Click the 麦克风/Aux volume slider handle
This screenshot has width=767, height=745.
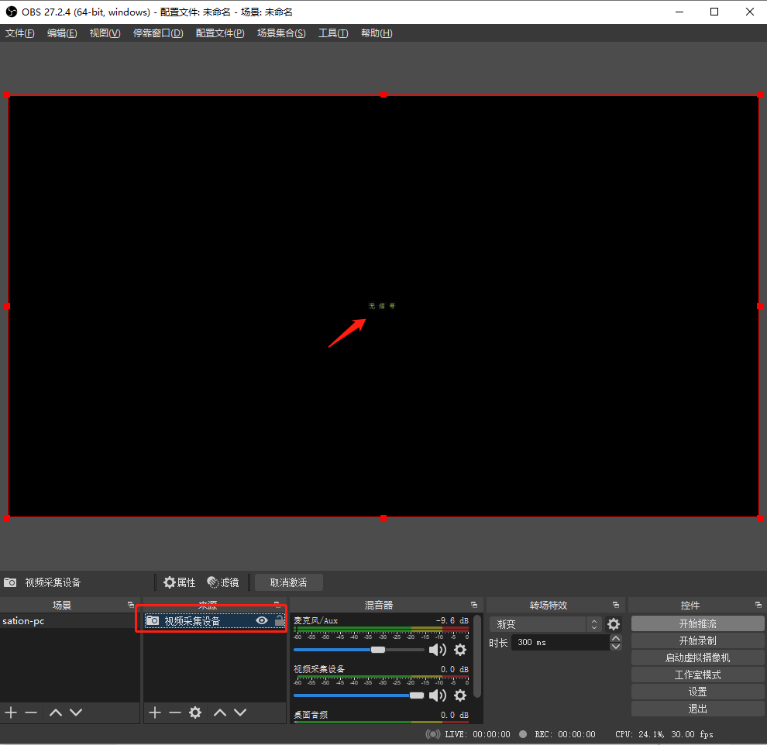378,650
